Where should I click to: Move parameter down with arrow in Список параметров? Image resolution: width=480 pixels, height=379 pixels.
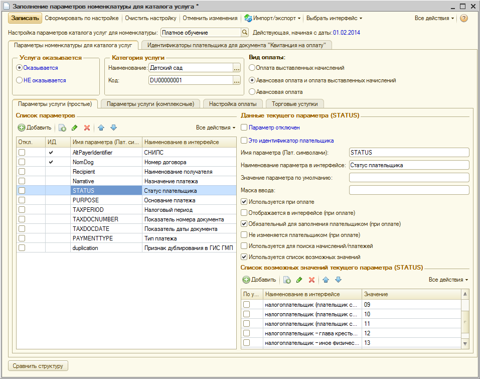pyautogui.click(x=113, y=128)
